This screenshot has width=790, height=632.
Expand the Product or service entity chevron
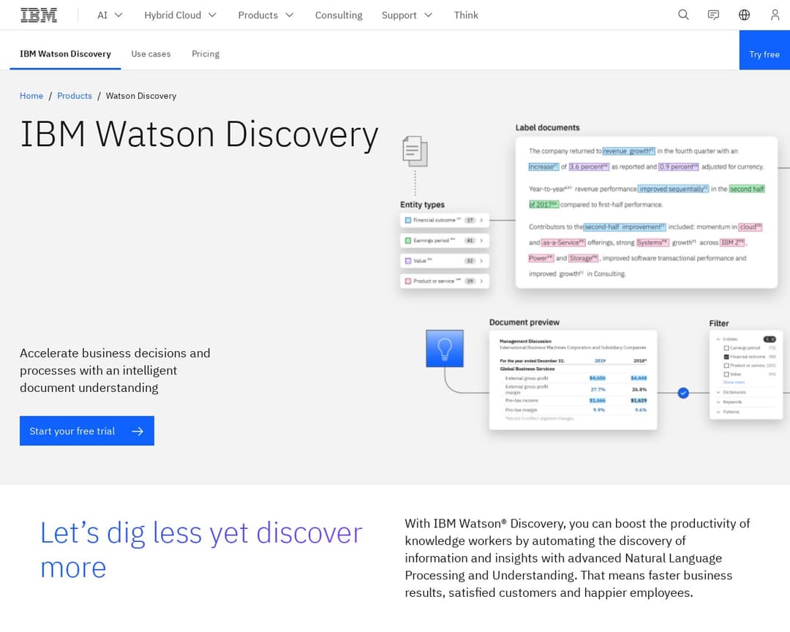click(481, 281)
